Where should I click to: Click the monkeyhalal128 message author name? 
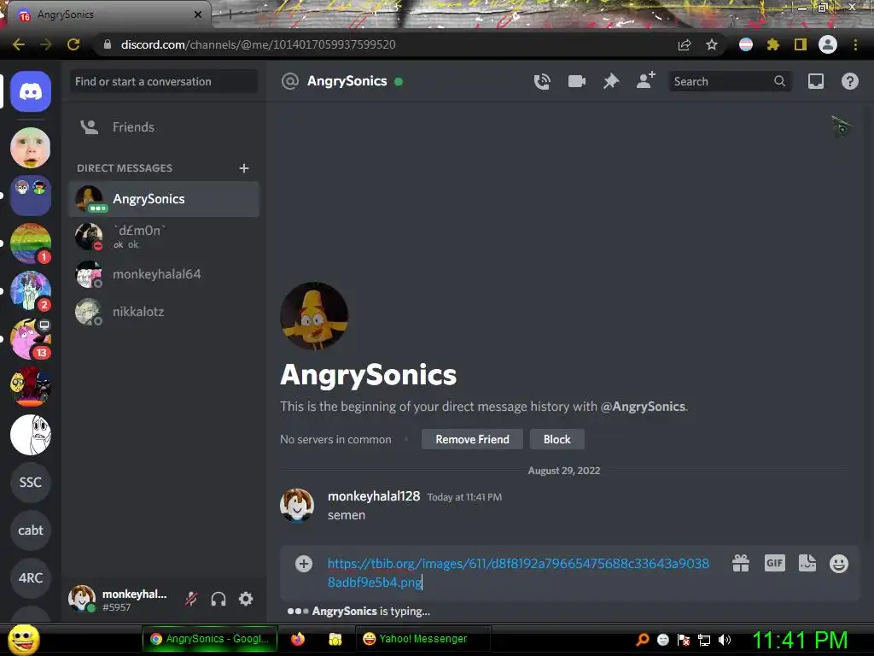click(374, 496)
